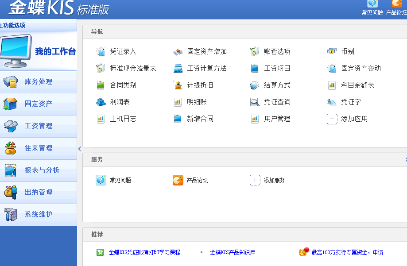Click the green 新 badge icon
Screen dimensions: 407x266
(100, 252)
